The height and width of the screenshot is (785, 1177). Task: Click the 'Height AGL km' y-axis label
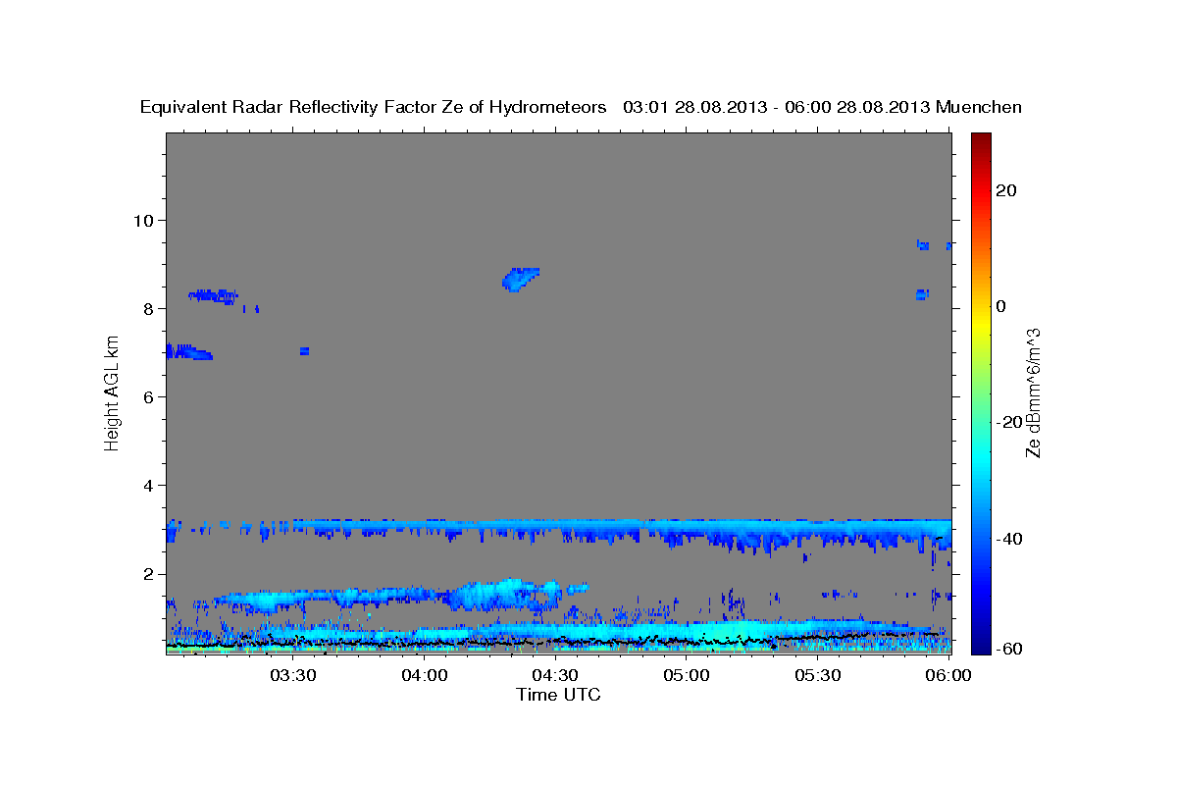pyautogui.click(x=112, y=392)
